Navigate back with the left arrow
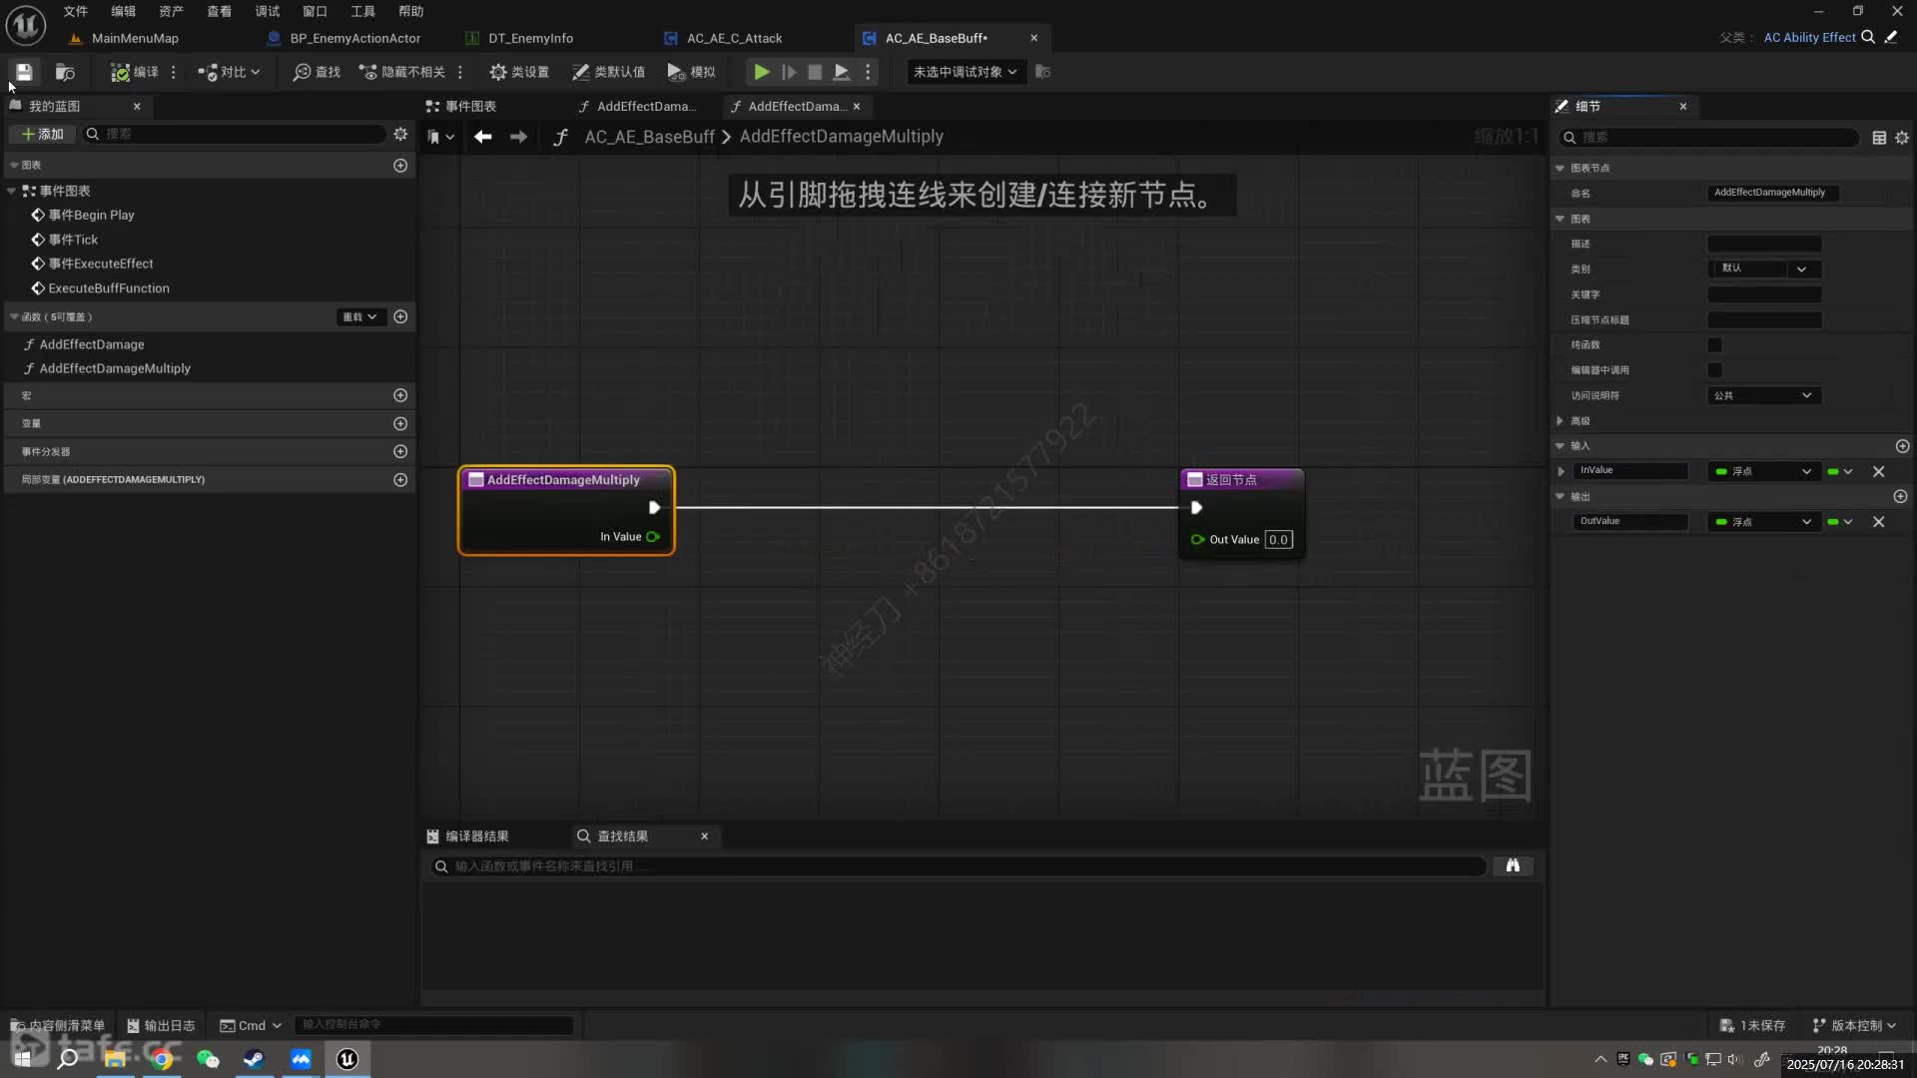 [483, 137]
